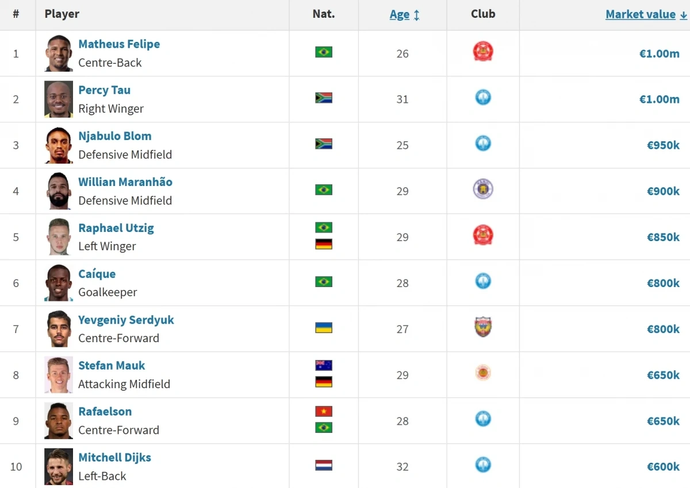Viewport: 690px width, 488px height.
Task: Click the club crest beside Yevgeniy Serdyuk
Action: tap(482, 327)
